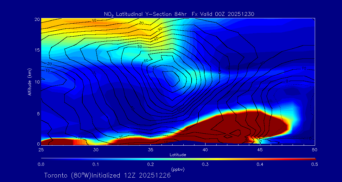The height and width of the screenshot is (182, 342).
Task: Click the "Toronto (80°W)Initialized 12Z 20251226" caption
Action: click(x=107, y=175)
